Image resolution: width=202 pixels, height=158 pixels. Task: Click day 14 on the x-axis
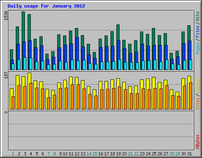tap(89, 154)
